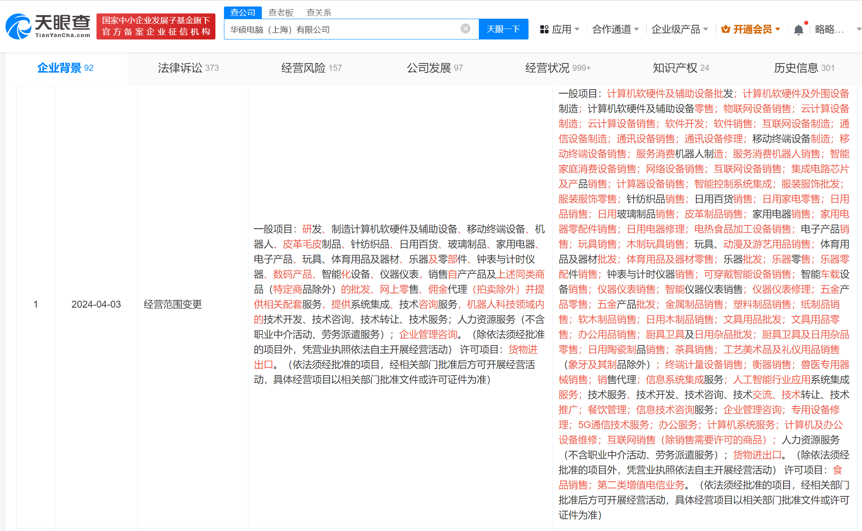The image size is (862, 531).
Task: Clear the search box with the X icon
Action: click(x=465, y=28)
